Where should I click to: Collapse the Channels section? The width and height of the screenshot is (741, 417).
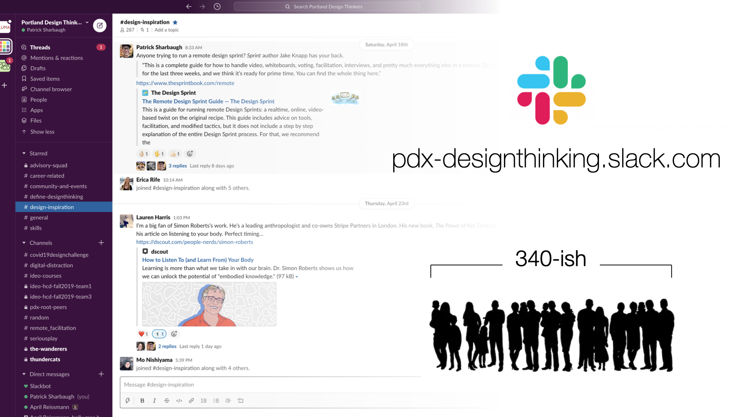point(24,243)
